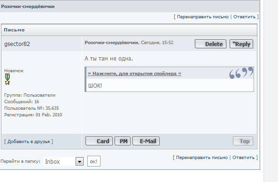Select the message text «А ты там не одна.»
The height and width of the screenshot is (182, 278).
108,59
